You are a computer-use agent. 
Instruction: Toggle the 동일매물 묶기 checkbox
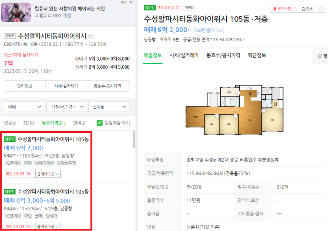click(x=100, y=123)
